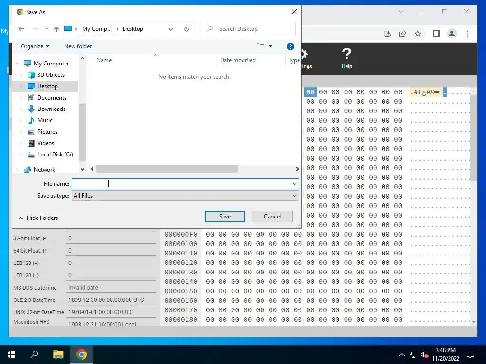486x364 pixels.
Task: Click the 32-bit Float value field
Action: pos(111,238)
